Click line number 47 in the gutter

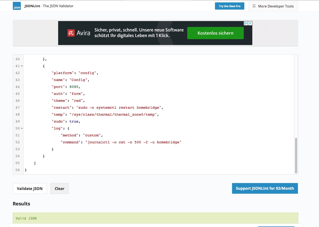pos(18,108)
